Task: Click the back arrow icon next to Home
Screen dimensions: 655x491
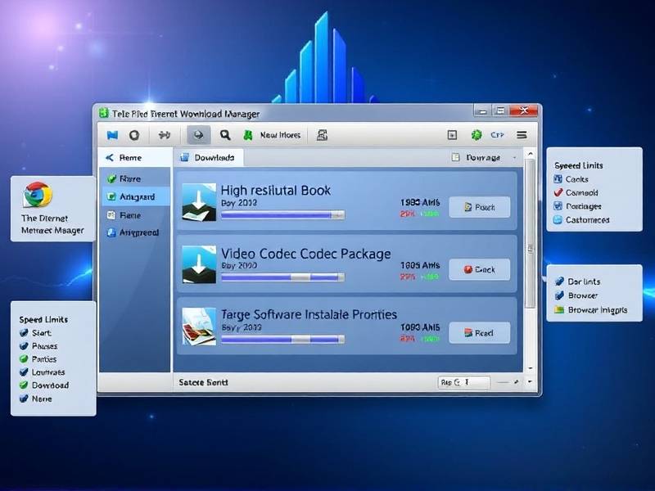Action: (111, 157)
